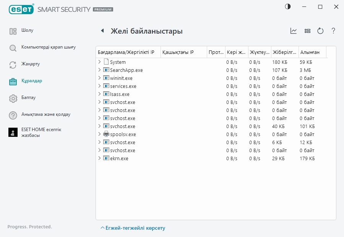Go to Компьютерді қарап шығу section
Viewport: 344px width, 237px height.
click(48, 47)
